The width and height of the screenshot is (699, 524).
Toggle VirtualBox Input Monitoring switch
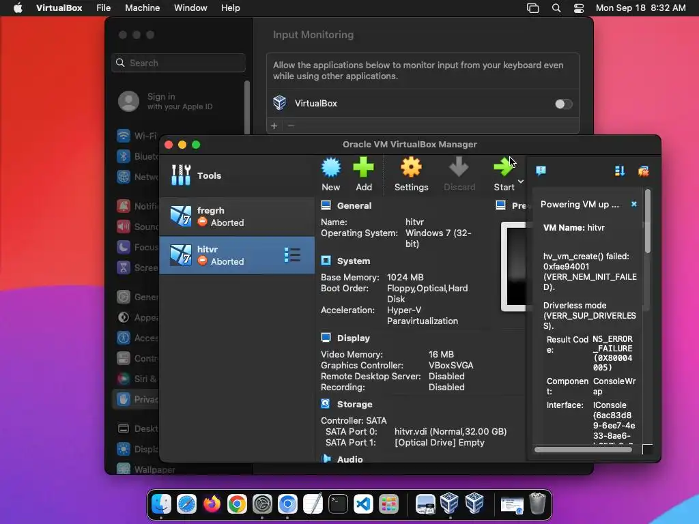563,104
